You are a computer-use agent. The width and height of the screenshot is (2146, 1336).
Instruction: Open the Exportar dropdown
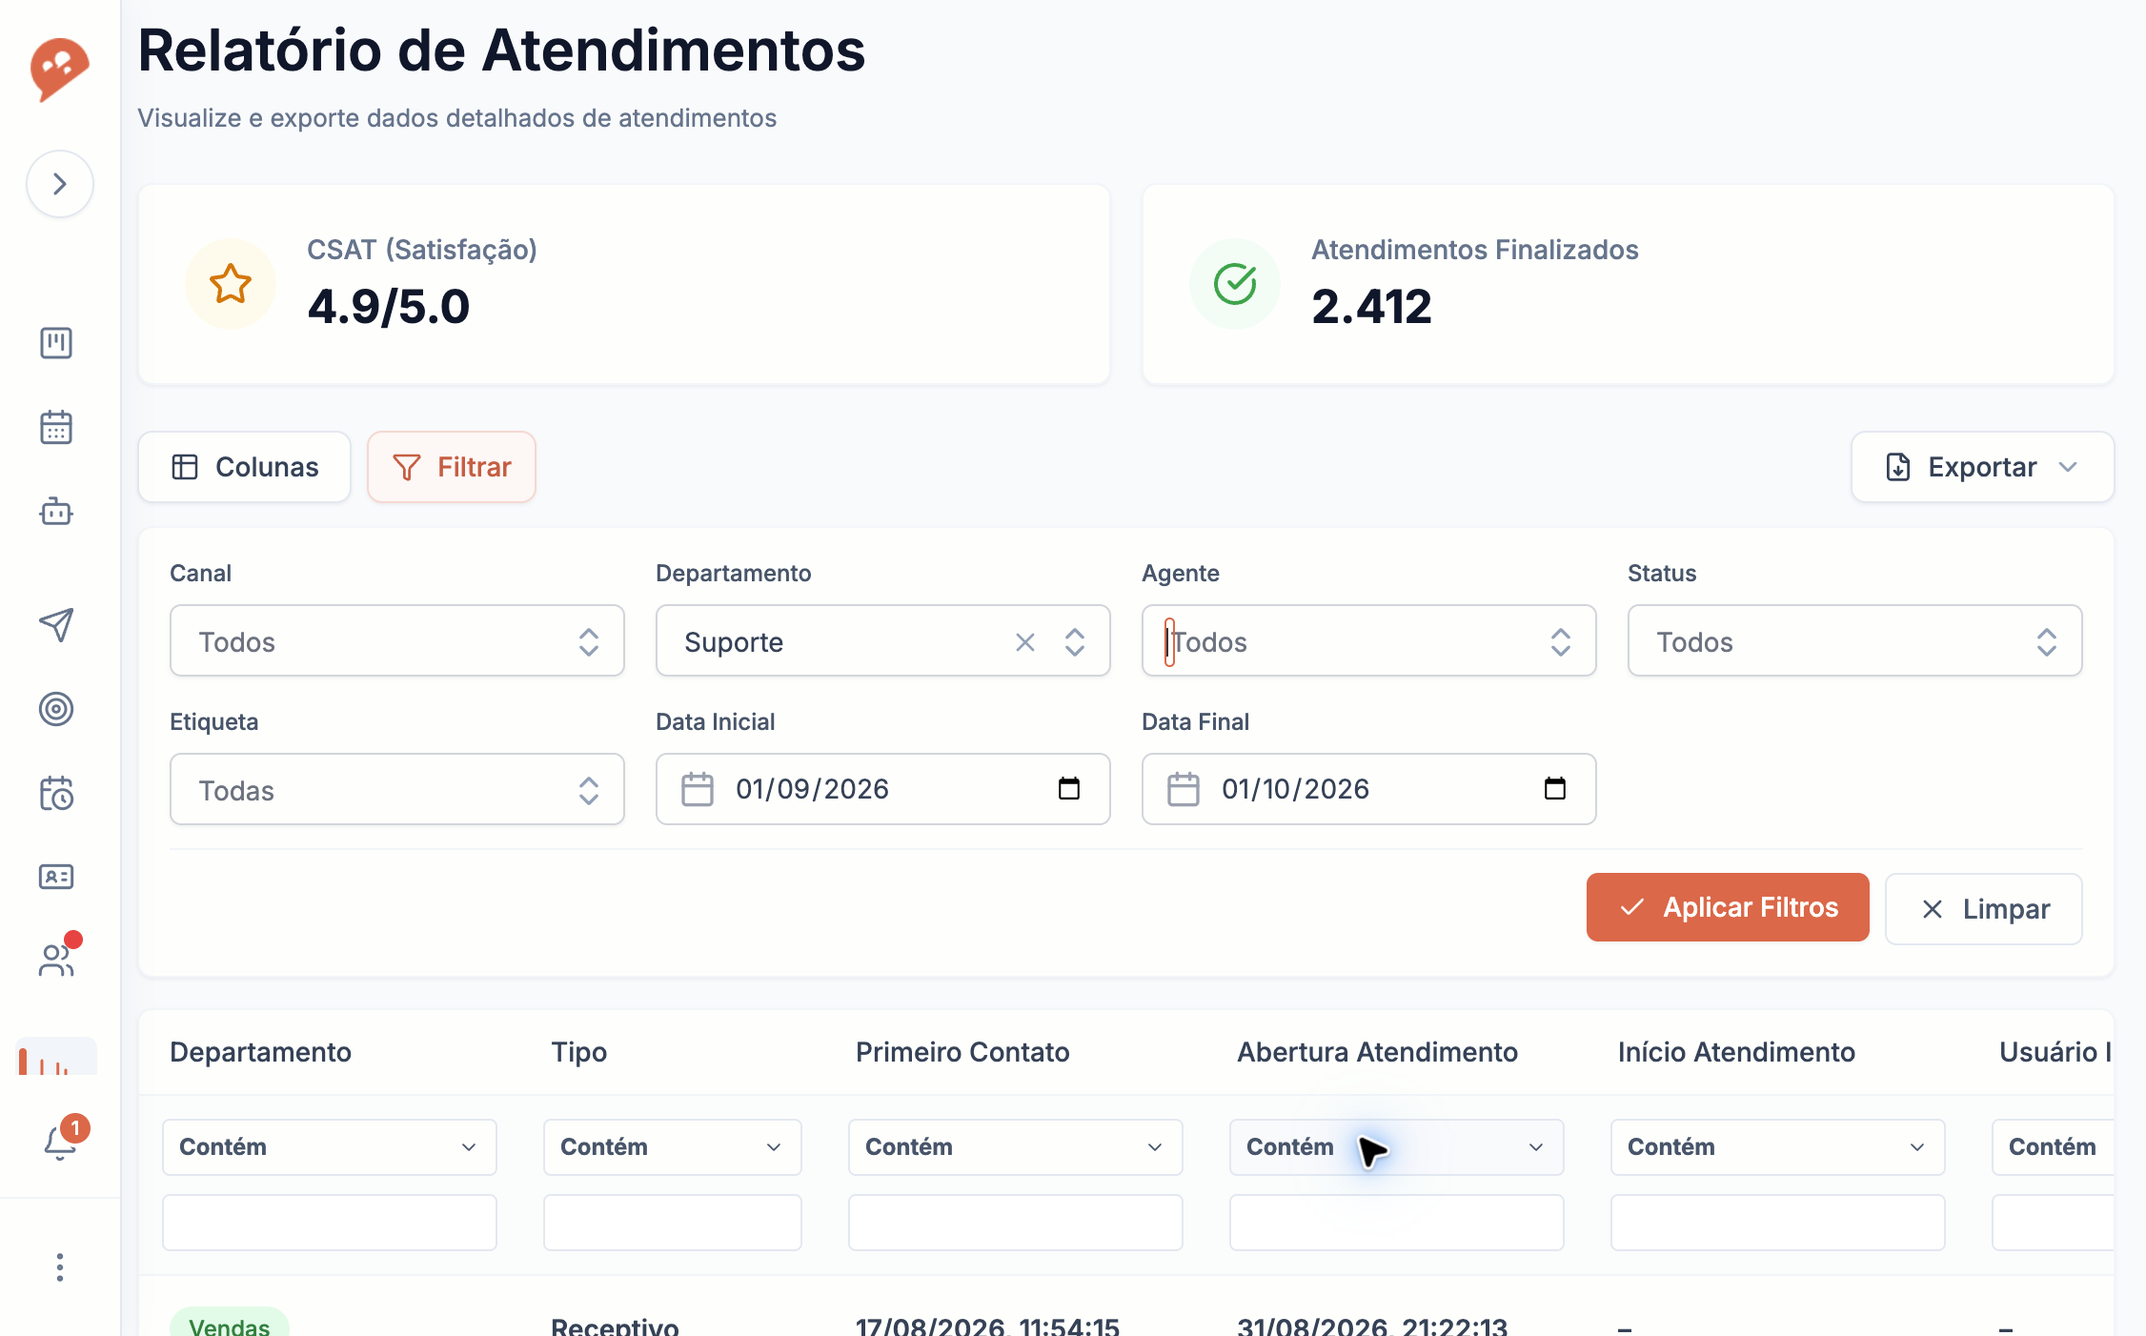(x=1982, y=467)
